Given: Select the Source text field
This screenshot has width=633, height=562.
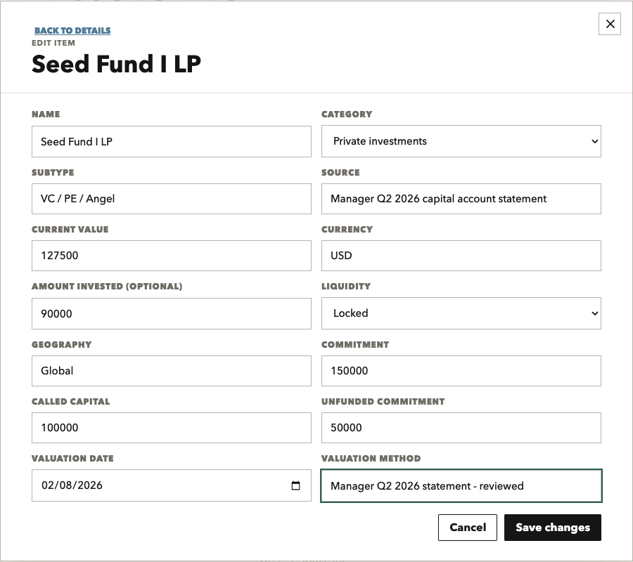Looking at the screenshot, I should pos(461,199).
